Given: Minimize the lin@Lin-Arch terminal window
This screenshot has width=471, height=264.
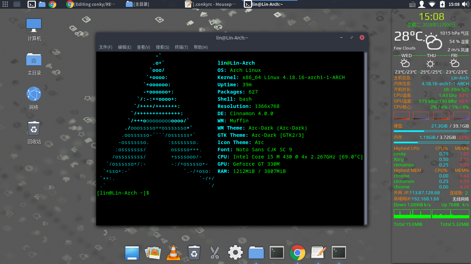Looking at the screenshot, I should click(341, 37).
